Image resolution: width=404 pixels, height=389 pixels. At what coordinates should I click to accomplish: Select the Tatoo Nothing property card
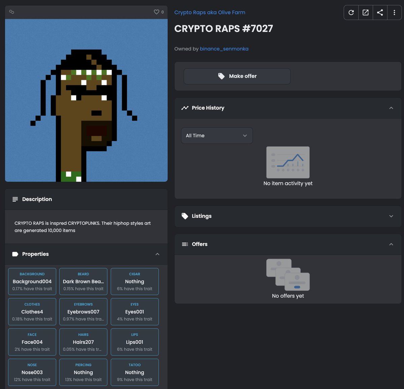[135, 372]
